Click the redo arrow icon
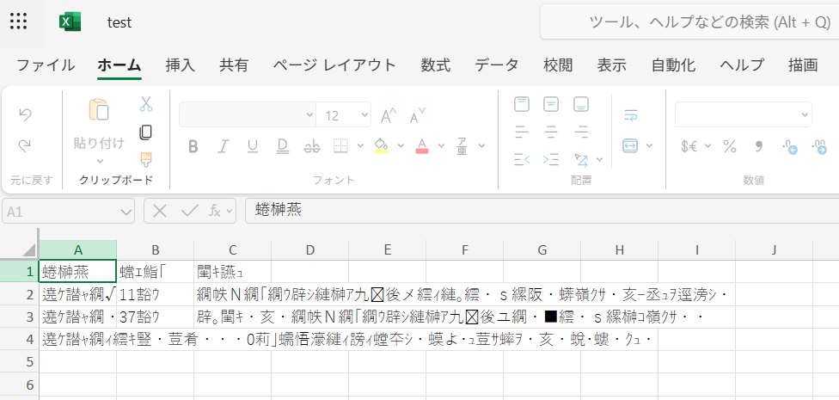The image size is (839, 400). 25,145
